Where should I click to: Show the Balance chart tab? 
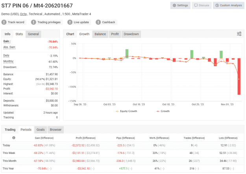coord(100,34)
